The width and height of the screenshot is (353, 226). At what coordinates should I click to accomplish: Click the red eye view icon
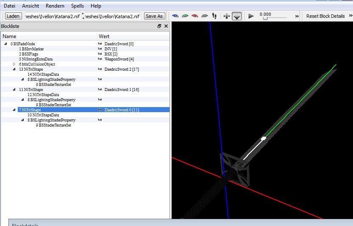click(x=195, y=16)
